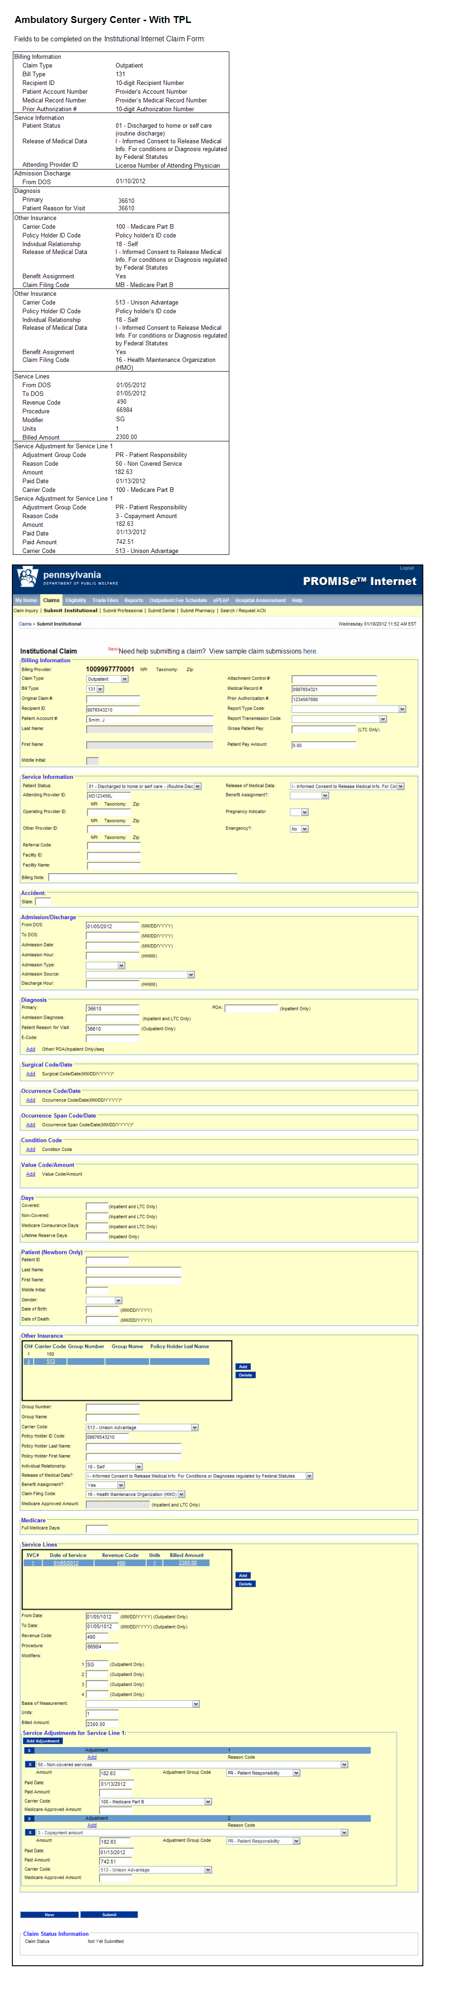Select Submit Professional submenu item
460x1997 pixels.
point(122,610)
